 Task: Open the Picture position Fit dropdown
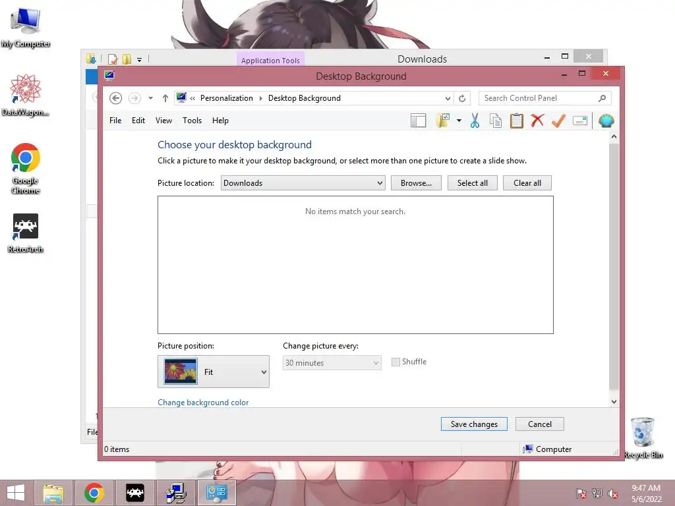point(214,372)
